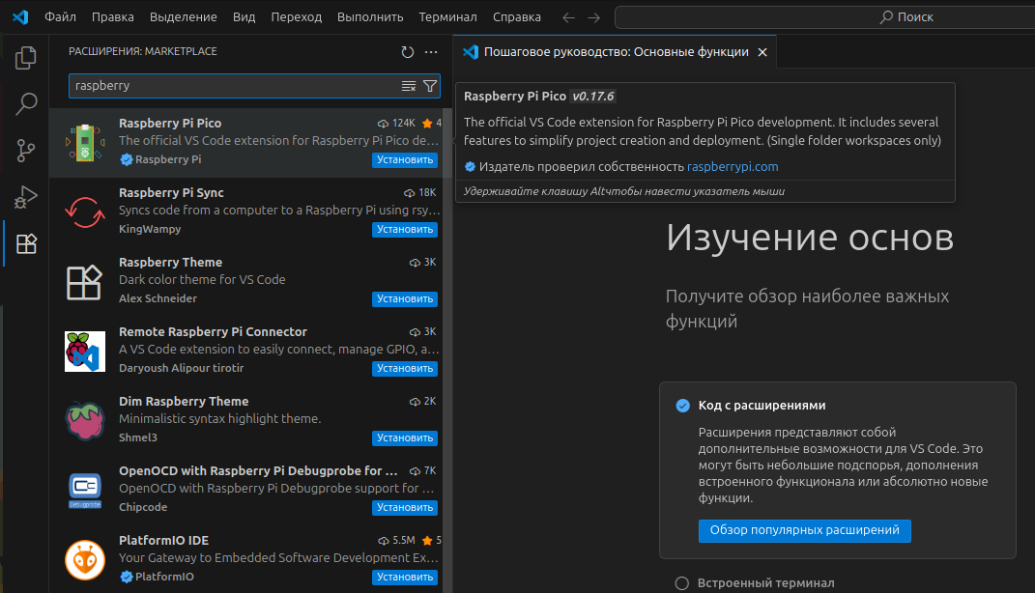Click the v0.17.6 version label in tooltip

point(592,97)
